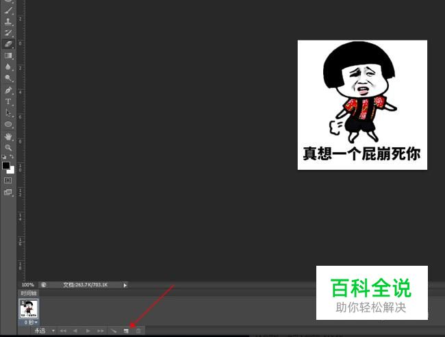Switch to the 时间轴 timeline tab
This screenshot has width=445, height=337.
pos(28,293)
